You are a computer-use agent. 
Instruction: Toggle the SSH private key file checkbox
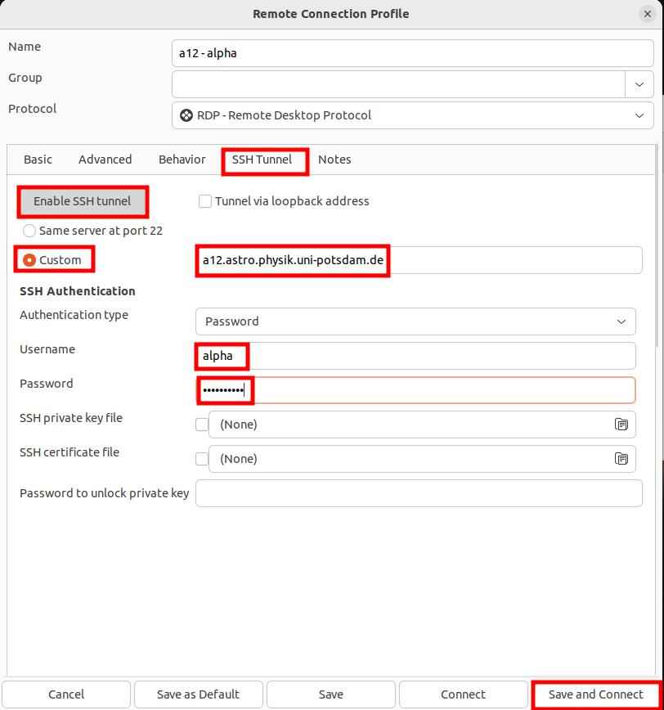click(202, 425)
